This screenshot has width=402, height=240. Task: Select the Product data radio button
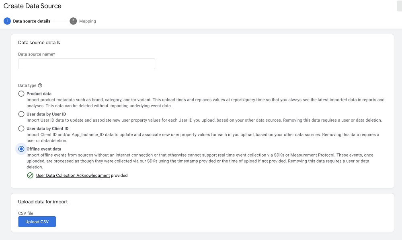[x=21, y=94]
